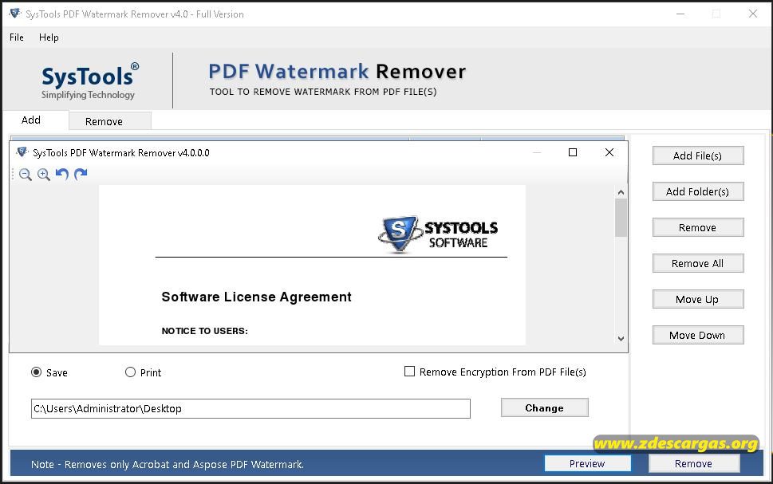Select the Save radio option
The width and height of the screenshot is (773, 484).
(x=36, y=372)
